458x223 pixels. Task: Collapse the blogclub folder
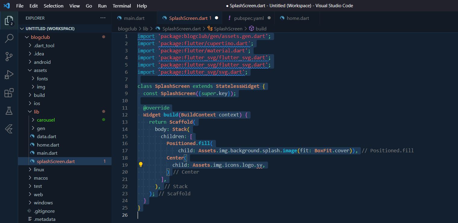coord(65,37)
